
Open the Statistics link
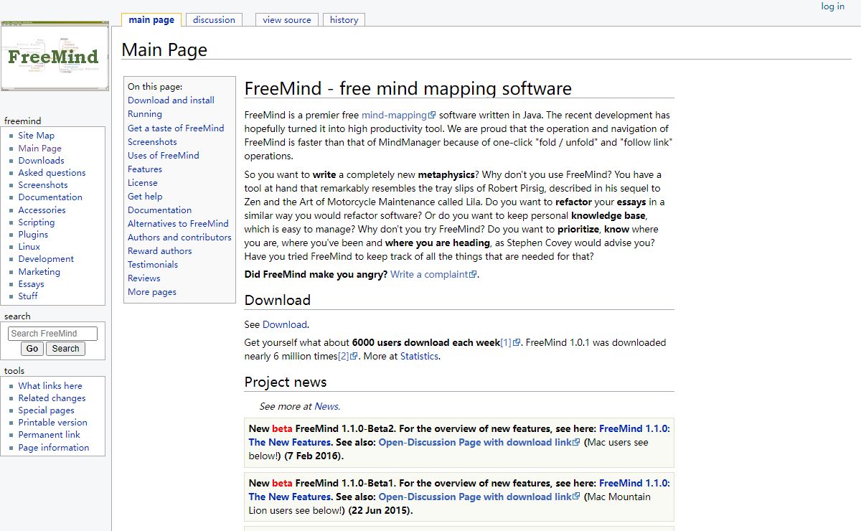[x=419, y=357]
